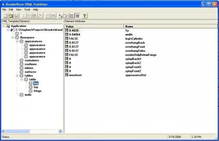Select the top tree item
This screenshot has width=219, height=141.
tap(36, 87)
